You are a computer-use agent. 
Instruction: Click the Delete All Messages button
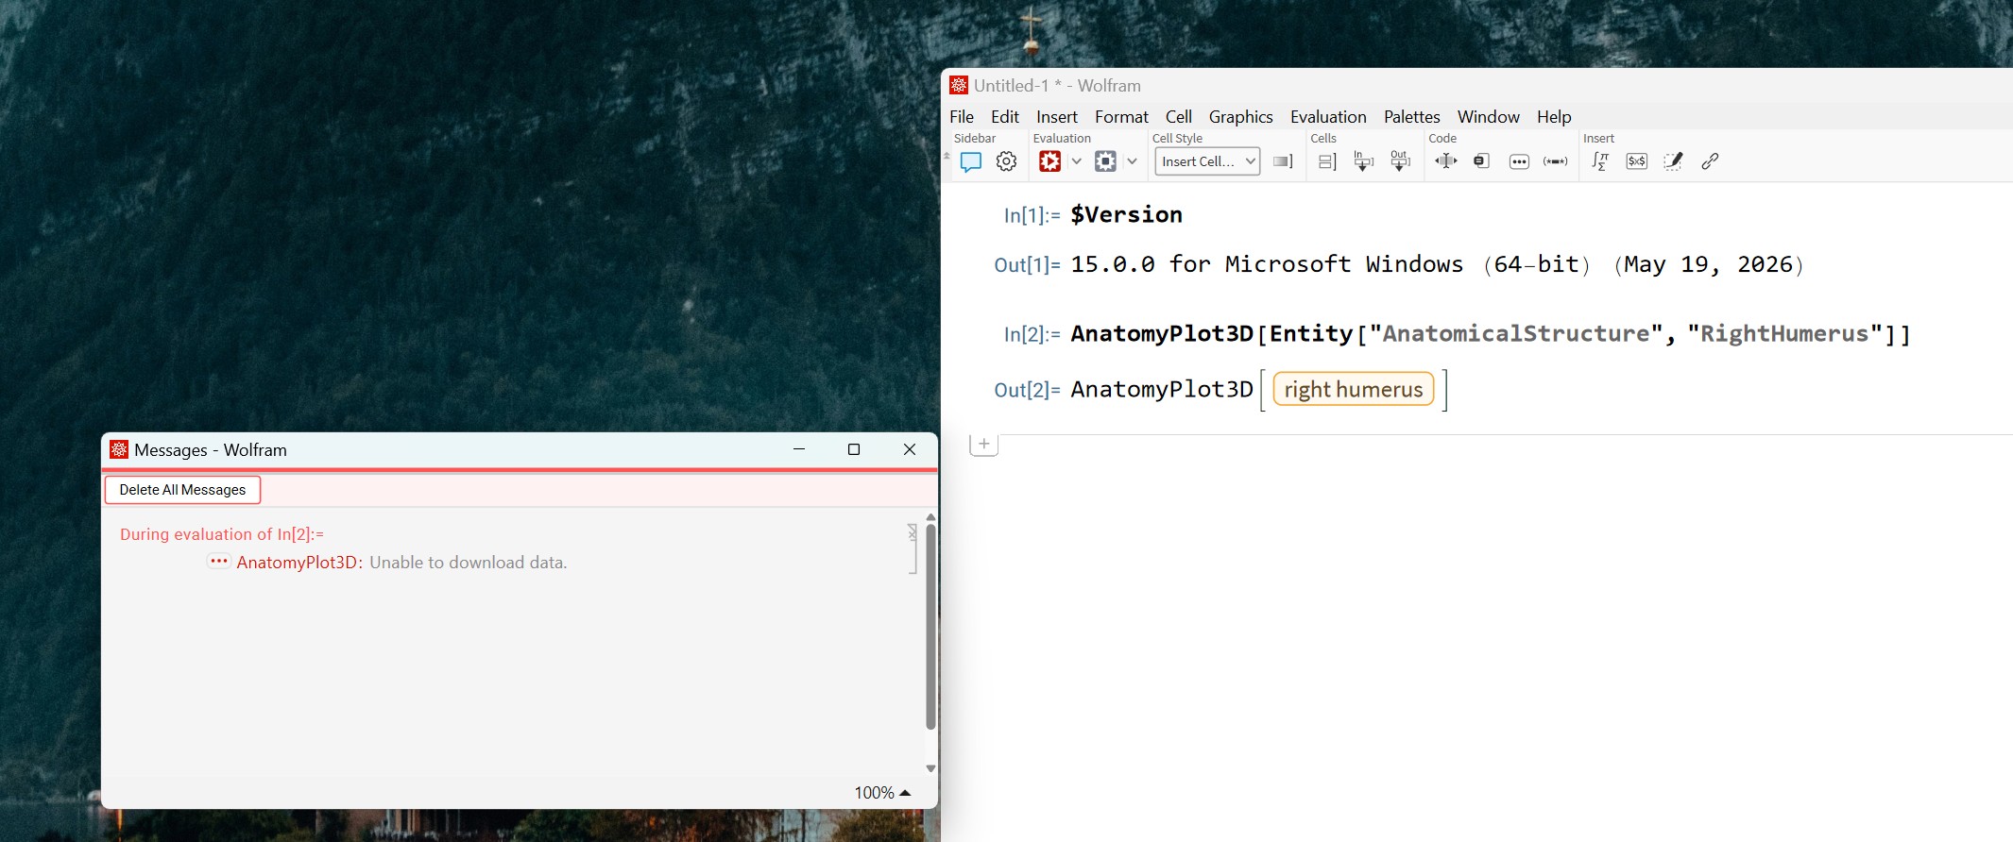[182, 490]
